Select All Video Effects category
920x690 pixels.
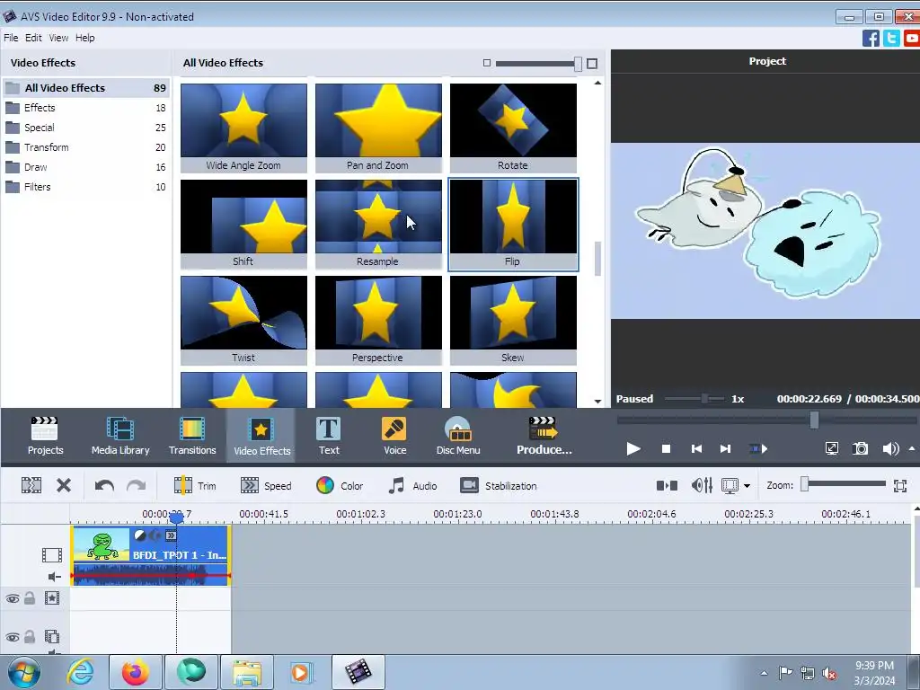(x=85, y=88)
